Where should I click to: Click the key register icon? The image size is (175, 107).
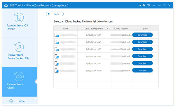pyautogui.click(x=144, y=5)
